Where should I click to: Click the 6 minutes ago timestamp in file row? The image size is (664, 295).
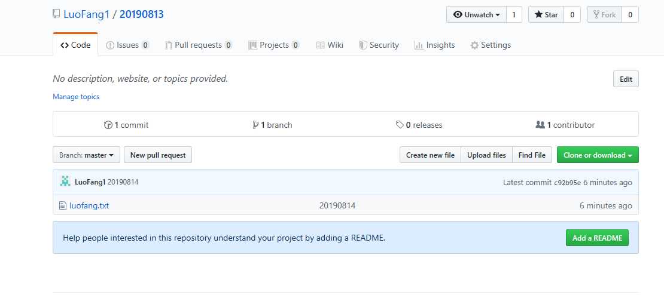[605, 206]
